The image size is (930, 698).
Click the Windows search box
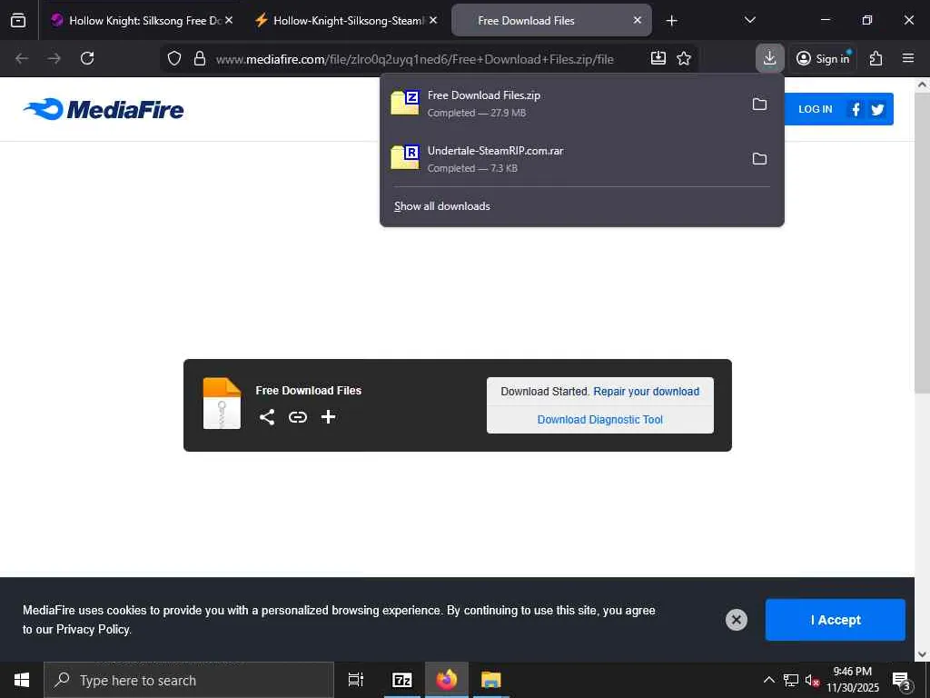[189, 680]
